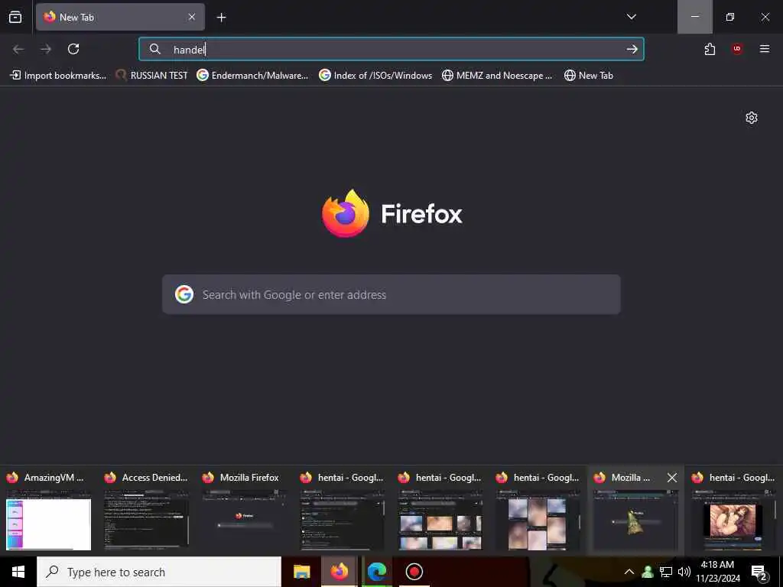Image resolution: width=783 pixels, height=587 pixels.
Task: Go forward one page arrow
Action: click(46, 49)
